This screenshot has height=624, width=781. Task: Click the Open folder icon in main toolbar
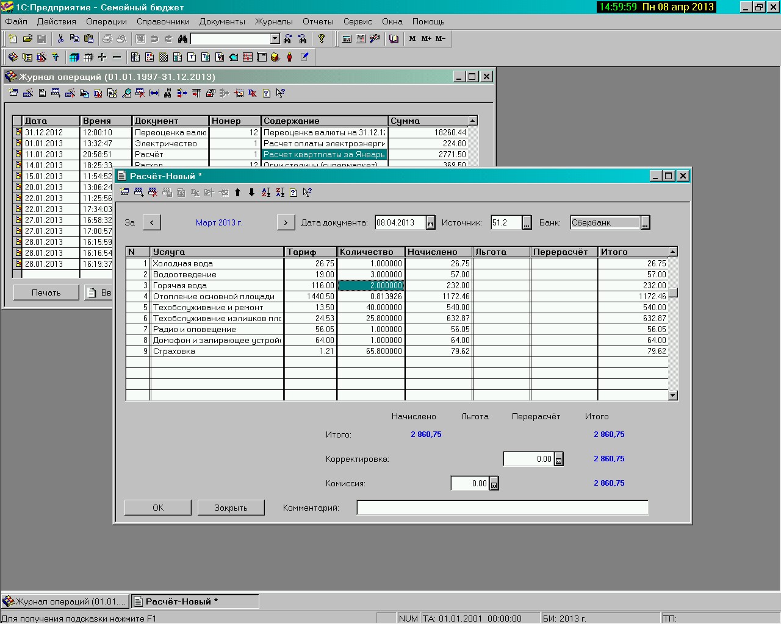(27, 39)
